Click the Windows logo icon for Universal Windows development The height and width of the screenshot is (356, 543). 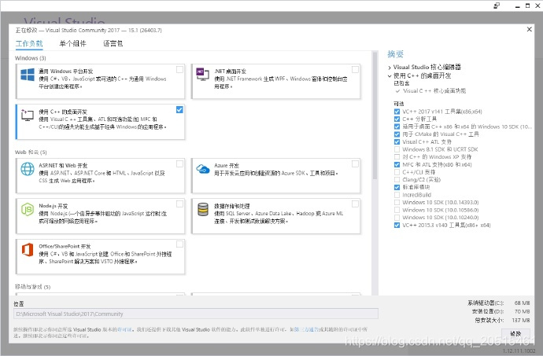click(x=28, y=75)
